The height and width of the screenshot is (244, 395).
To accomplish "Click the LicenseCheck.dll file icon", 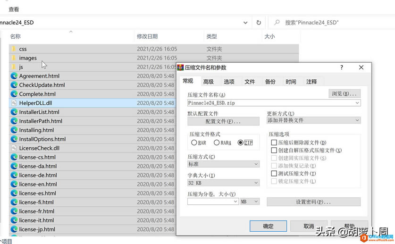I will [x=14, y=148].
